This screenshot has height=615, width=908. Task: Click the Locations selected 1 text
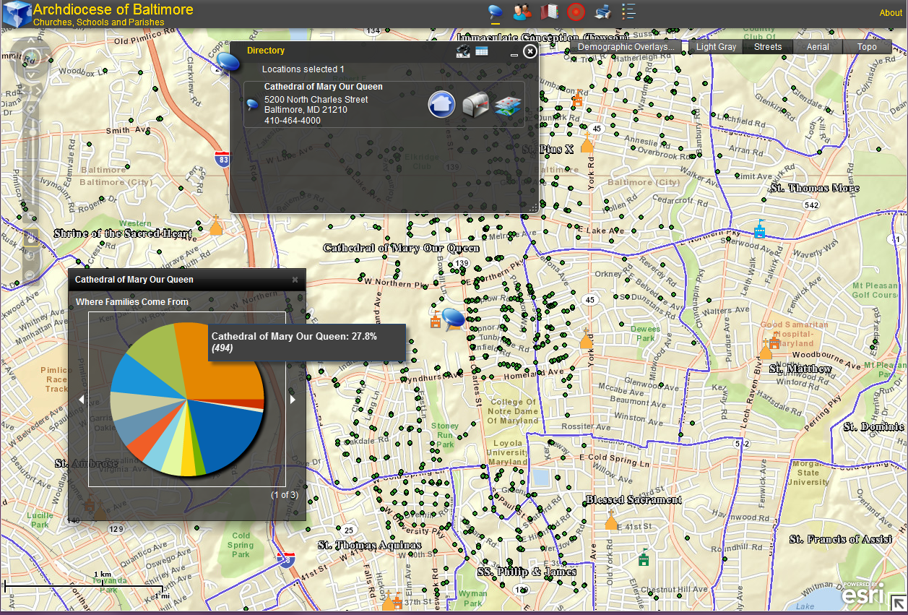pos(303,69)
